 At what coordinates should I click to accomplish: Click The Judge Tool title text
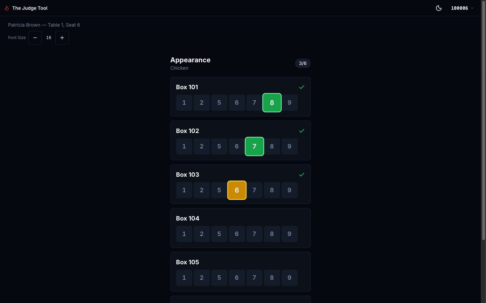[30, 8]
